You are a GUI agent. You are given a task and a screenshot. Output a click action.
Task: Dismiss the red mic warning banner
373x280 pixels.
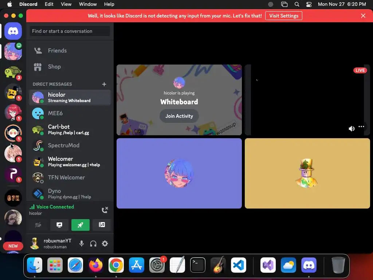click(x=363, y=16)
